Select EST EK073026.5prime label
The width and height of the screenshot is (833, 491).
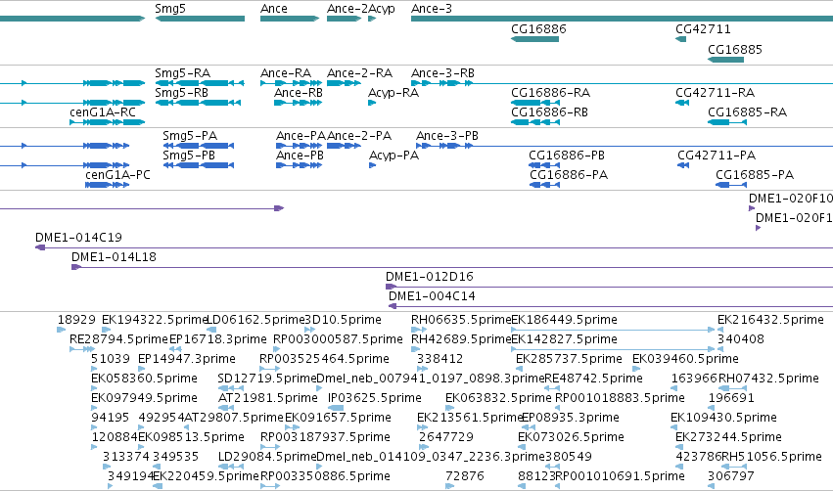coord(571,437)
